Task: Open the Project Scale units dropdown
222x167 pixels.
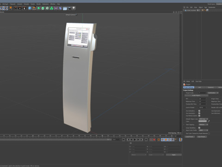Action: point(213,93)
